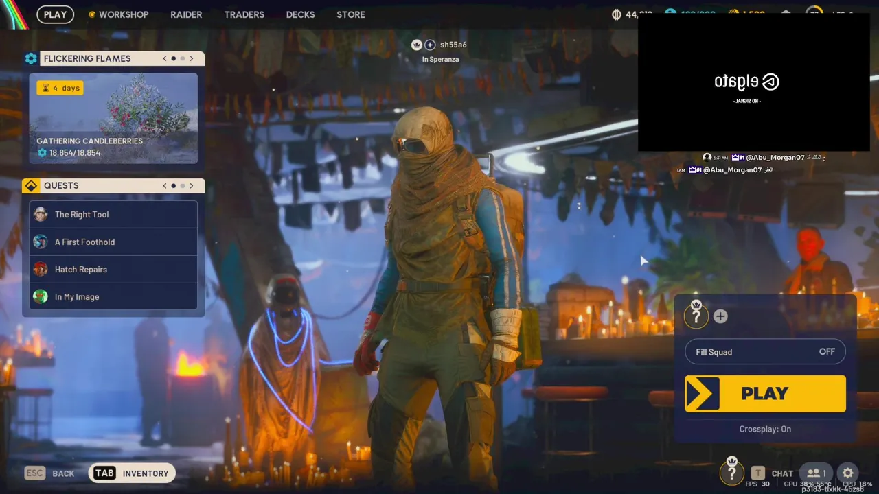This screenshot has height=494, width=879.
Task: Go to previous Flickering Flames page arrow
Action: tap(165, 58)
